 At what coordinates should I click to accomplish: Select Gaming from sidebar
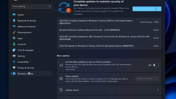32,56
